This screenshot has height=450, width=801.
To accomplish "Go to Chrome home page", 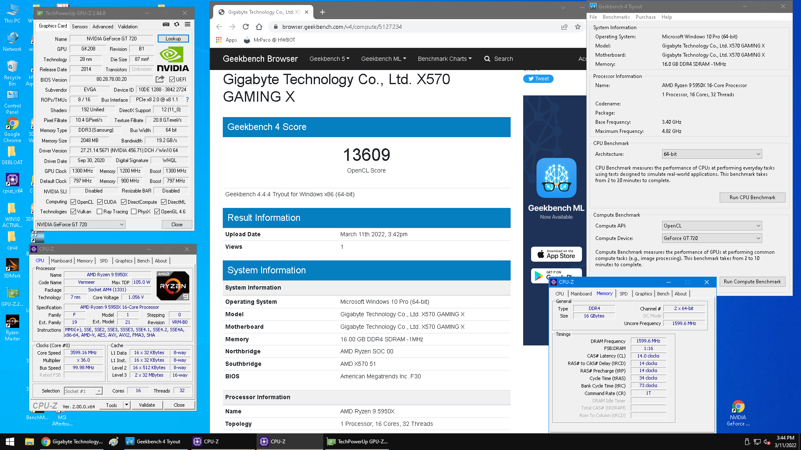I will point(259,27).
